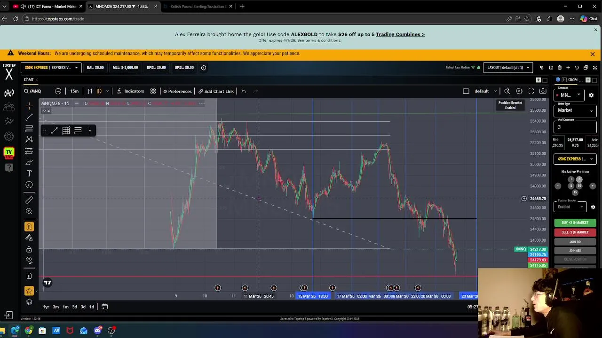602x338 pixels.
Task: Open the /MNQ symbol search
Action: tap(33, 91)
